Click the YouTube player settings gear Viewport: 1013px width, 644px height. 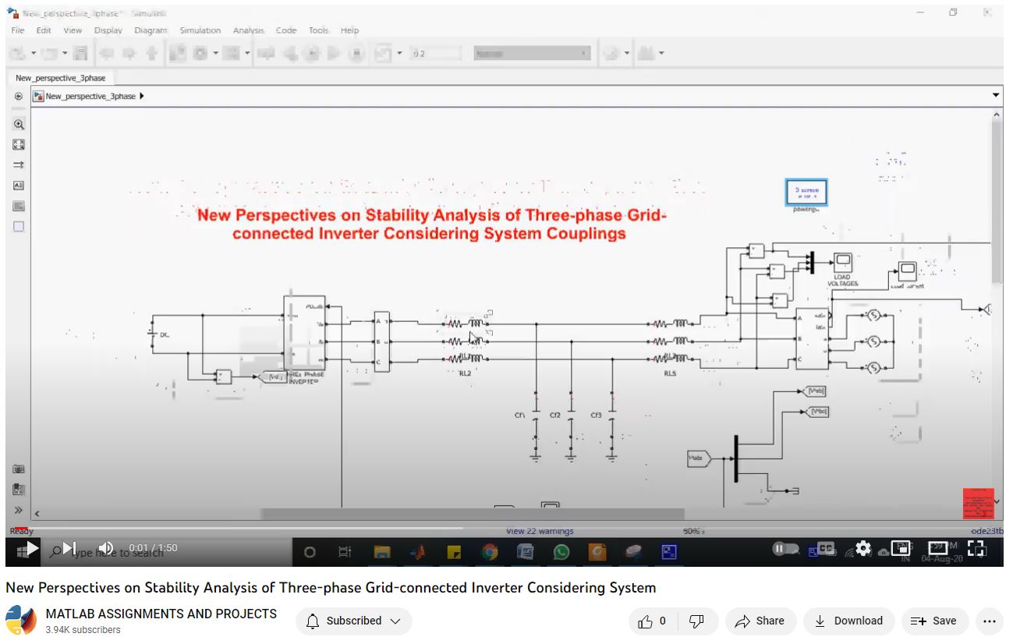[862, 549]
